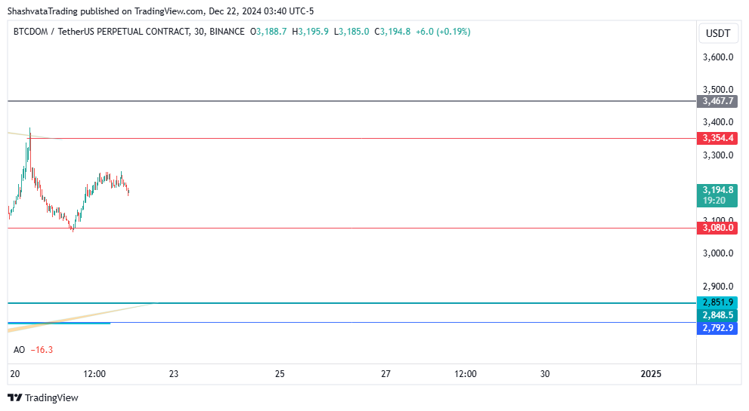The height and width of the screenshot is (411, 749).
Task: Click the current price label 3,194.8
Action: click(717, 190)
